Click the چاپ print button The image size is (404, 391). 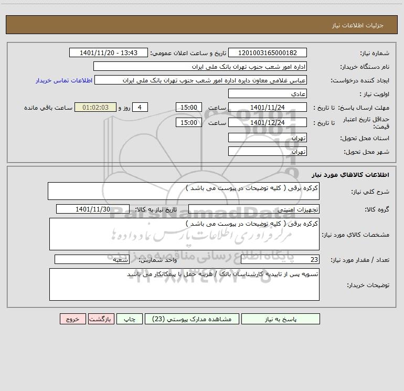pyautogui.click(x=130, y=319)
